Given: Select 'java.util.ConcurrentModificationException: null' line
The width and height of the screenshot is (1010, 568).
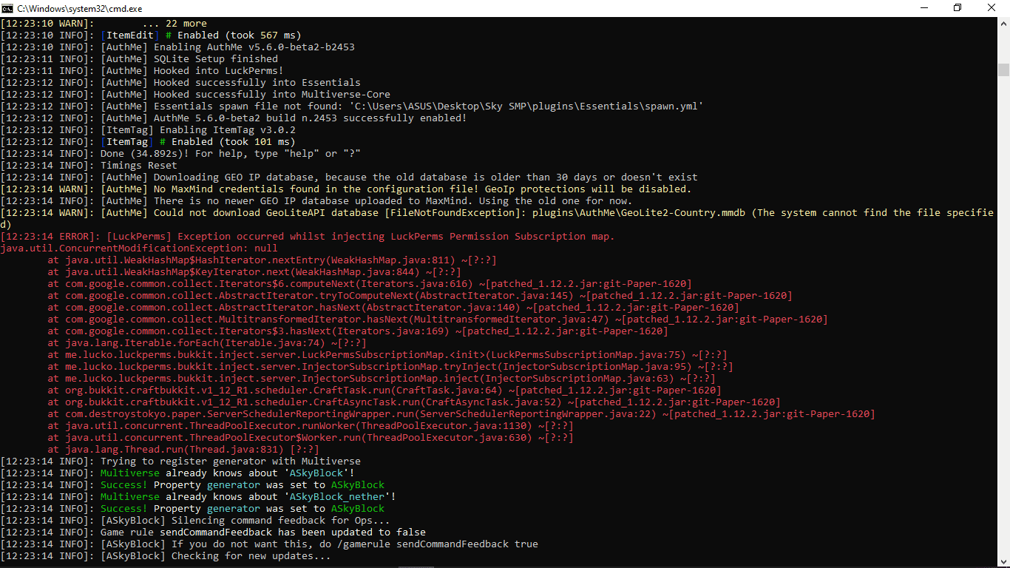Looking at the screenshot, I should 139,248.
